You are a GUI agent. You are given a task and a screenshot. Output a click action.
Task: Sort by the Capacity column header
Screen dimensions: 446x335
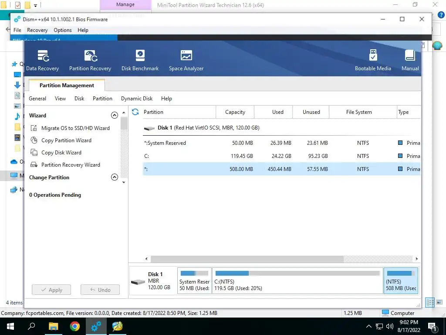(235, 112)
